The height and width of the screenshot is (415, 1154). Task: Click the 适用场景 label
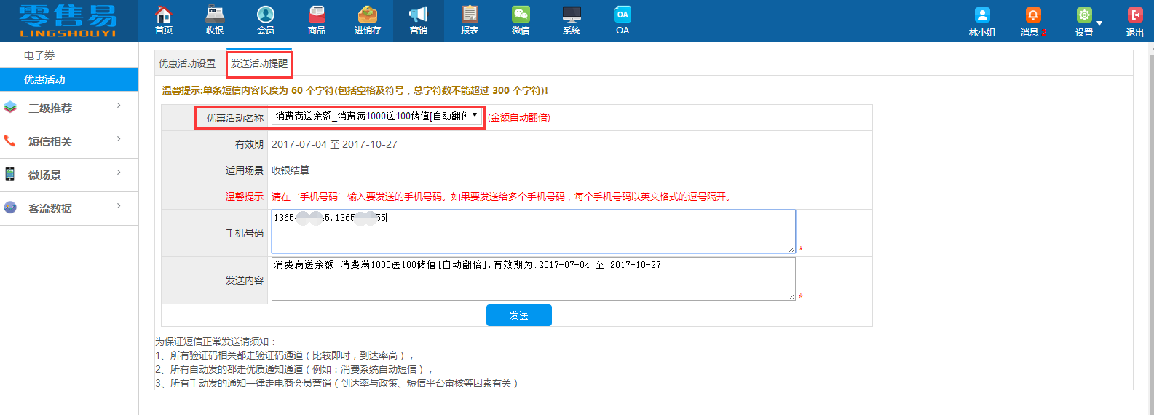(x=245, y=170)
